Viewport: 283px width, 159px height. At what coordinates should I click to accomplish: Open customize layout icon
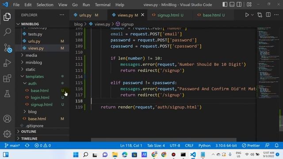point(249,4)
